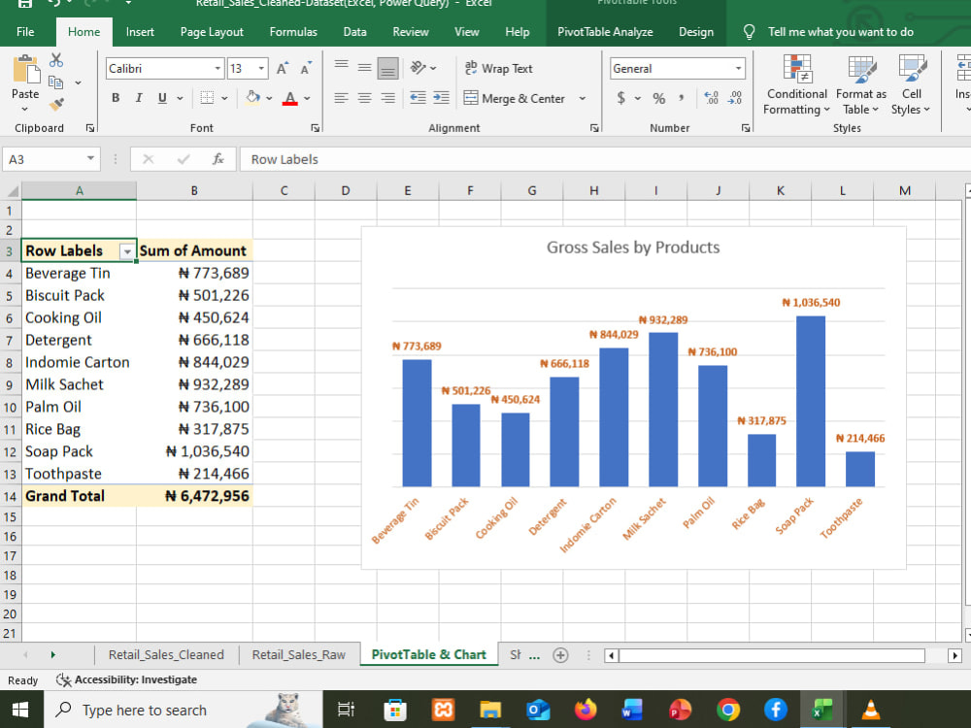
Task: Open Accessibility: Investigate in status bar
Action: coord(127,679)
